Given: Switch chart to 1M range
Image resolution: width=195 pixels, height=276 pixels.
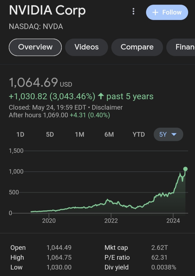Looking at the screenshot, I should pyautogui.click(x=79, y=134).
